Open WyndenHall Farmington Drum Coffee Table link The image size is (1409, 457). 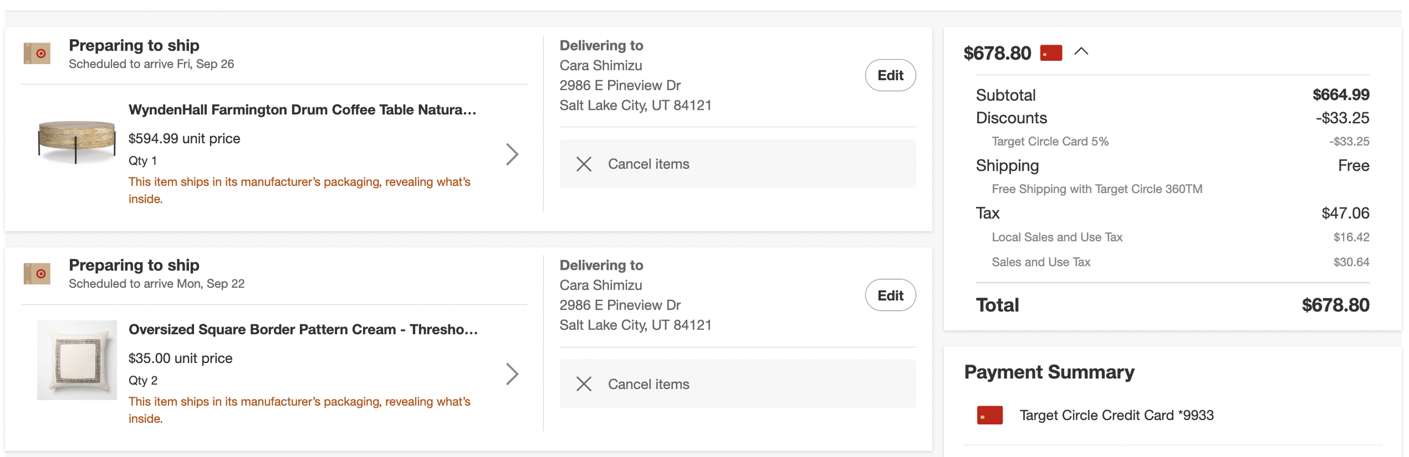click(302, 110)
